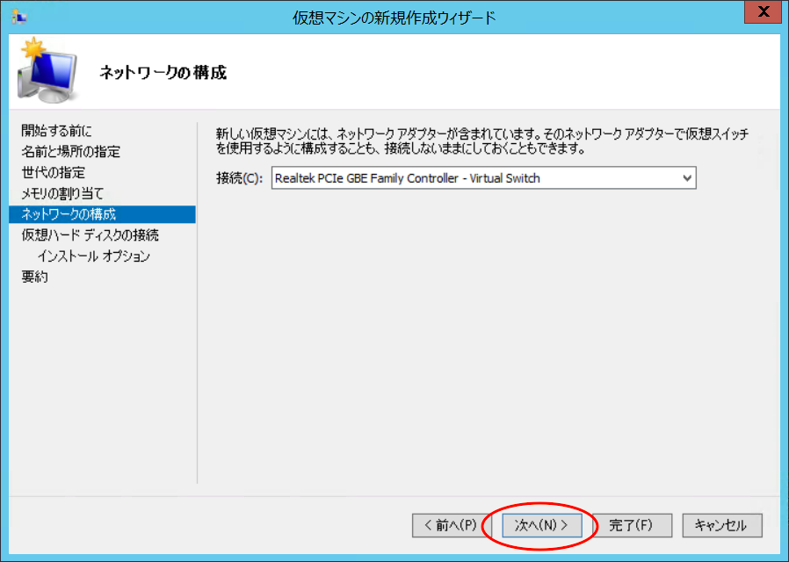The height and width of the screenshot is (562, 789).
Task: Cancel the wizard with キャンセル button
Action: (x=721, y=525)
